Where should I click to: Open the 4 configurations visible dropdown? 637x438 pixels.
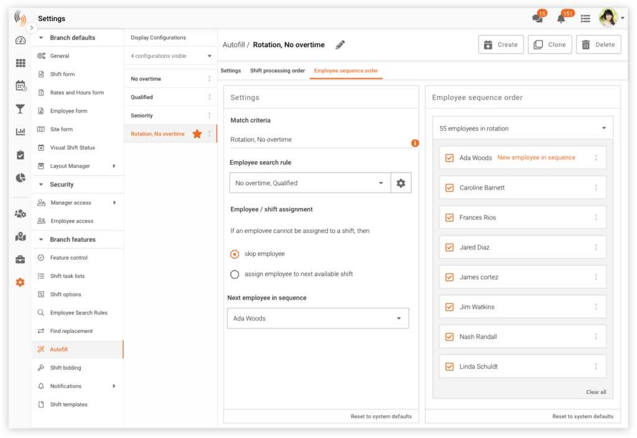pos(170,56)
